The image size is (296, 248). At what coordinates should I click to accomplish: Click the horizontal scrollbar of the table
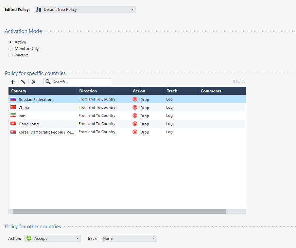point(119,211)
